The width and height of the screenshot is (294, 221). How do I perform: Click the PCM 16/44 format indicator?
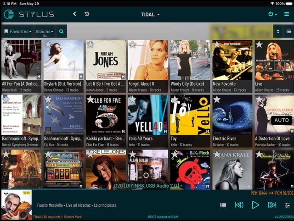pyautogui.click(x=259, y=193)
